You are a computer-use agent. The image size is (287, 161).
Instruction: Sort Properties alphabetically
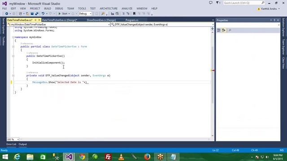click(224, 30)
